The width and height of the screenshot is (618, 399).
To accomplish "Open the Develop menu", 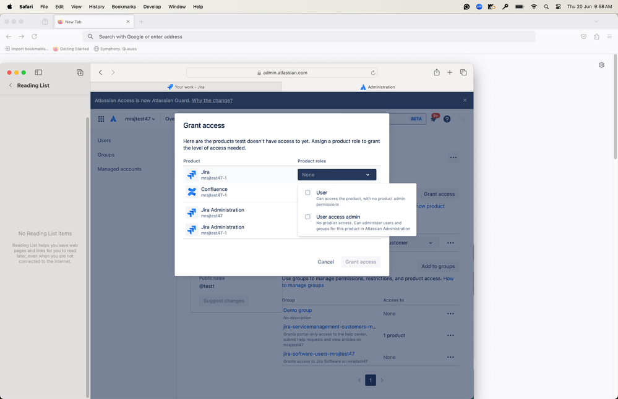I will 152,7.
